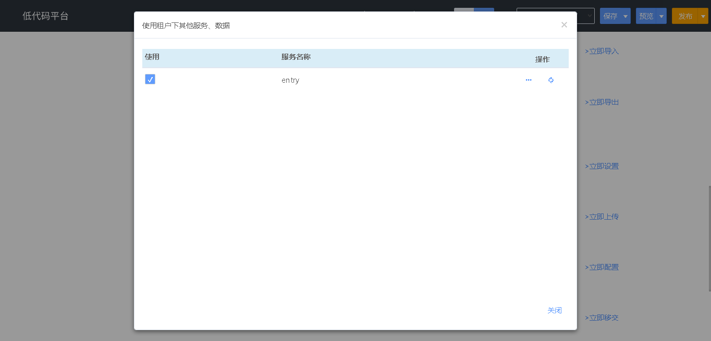
Task: Click the 预览 button
Action: tap(646, 16)
